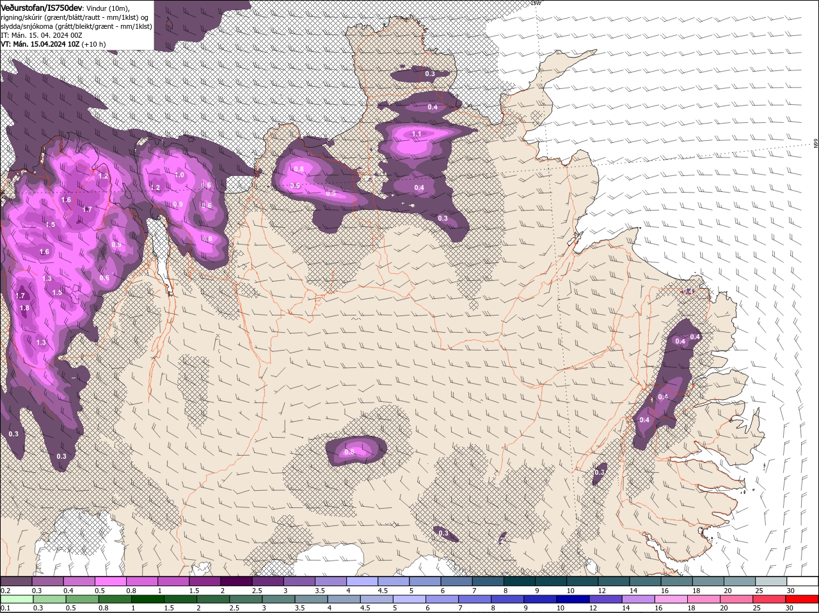
Task: Click the 1.1 precipitation value on the map
Action: coord(417,134)
